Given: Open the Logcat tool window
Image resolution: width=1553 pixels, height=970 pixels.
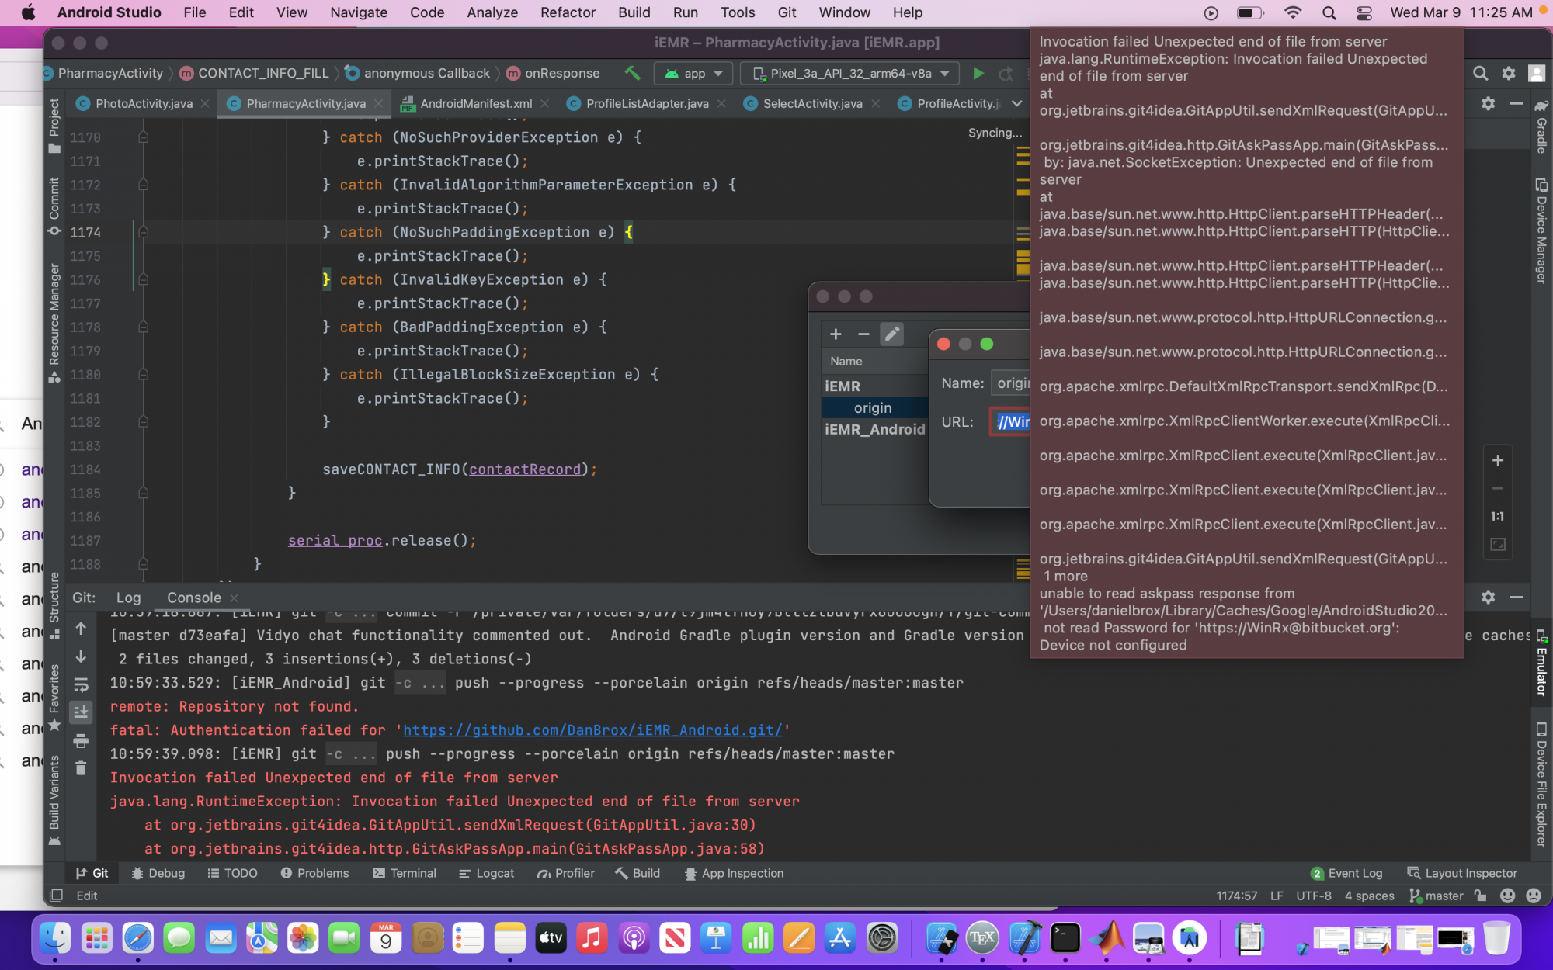Looking at the screenshot, I should [x=487, y=873].
